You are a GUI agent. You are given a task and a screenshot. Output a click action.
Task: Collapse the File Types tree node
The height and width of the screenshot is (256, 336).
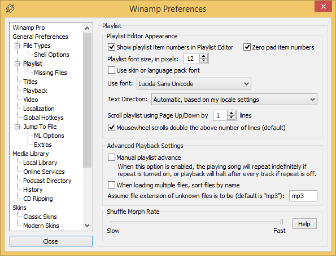pyautogui.click(x=17, y=46)
